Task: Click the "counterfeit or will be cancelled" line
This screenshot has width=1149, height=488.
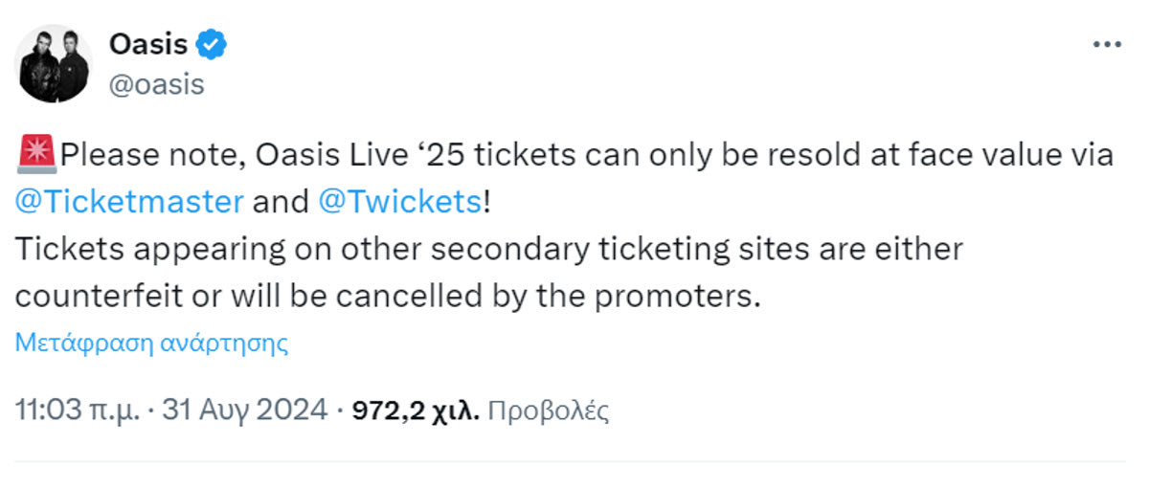Action: click(287, 296)
